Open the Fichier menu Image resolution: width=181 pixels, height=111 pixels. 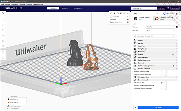(2, 4)
